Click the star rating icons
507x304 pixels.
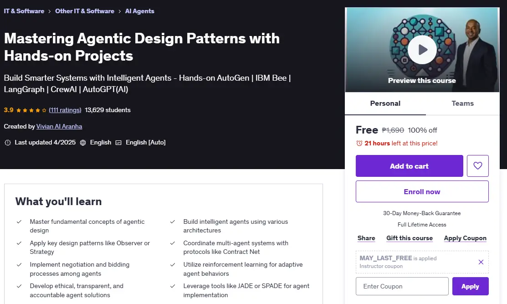[31, 110]
